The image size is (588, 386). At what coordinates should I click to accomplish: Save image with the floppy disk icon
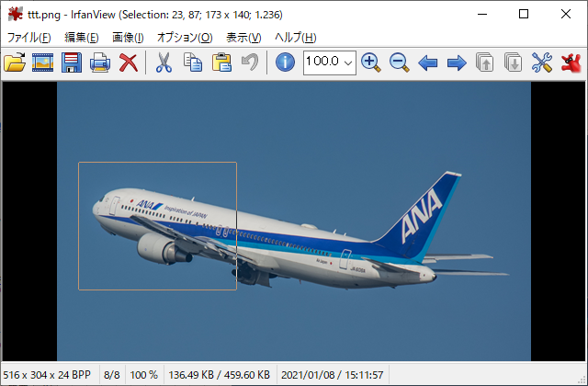click(x=72, y=62)
